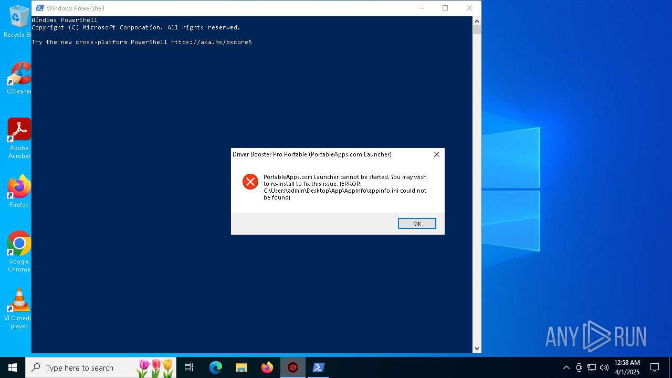Open the network tray icon

[x=592, y=367]
